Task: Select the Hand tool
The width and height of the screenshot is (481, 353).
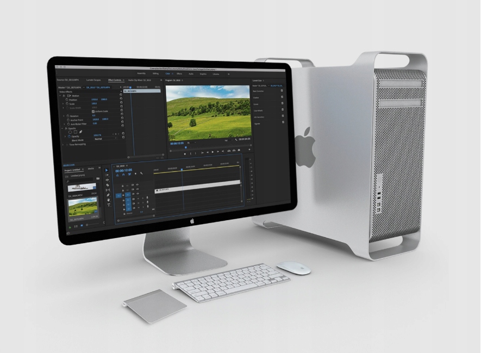Action: point(109,200)
